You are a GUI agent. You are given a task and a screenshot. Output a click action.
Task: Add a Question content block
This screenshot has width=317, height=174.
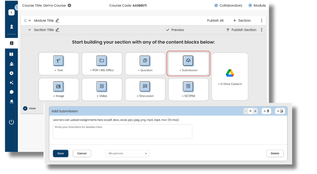145,64
